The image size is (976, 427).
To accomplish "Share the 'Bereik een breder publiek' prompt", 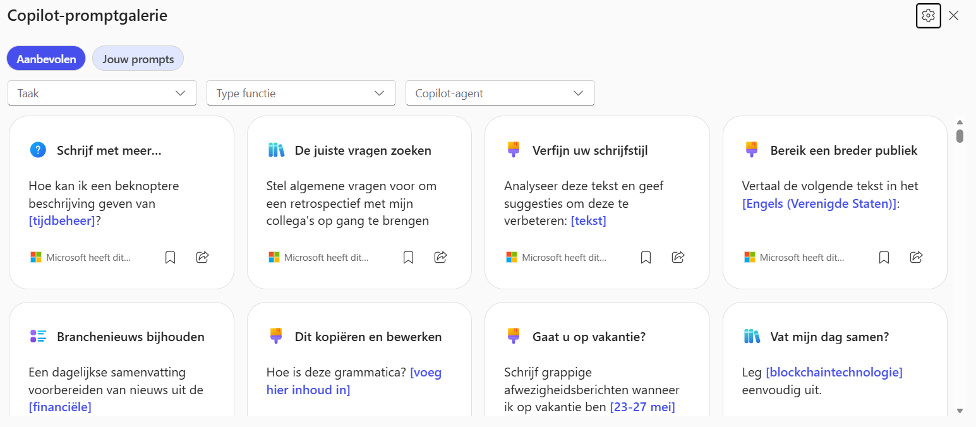I will click(916, 257).
